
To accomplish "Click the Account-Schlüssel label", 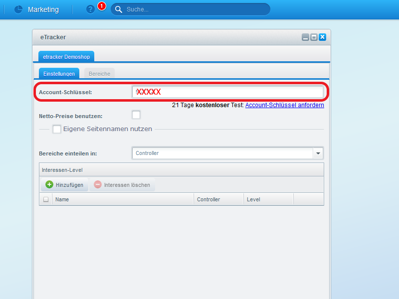I will [x=65, y=92].
